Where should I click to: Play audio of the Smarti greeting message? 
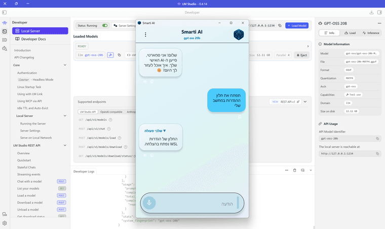[x=145, y=81]
